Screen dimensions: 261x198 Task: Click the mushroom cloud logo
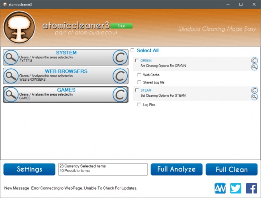pyautogui.click(x=19, y=27)
